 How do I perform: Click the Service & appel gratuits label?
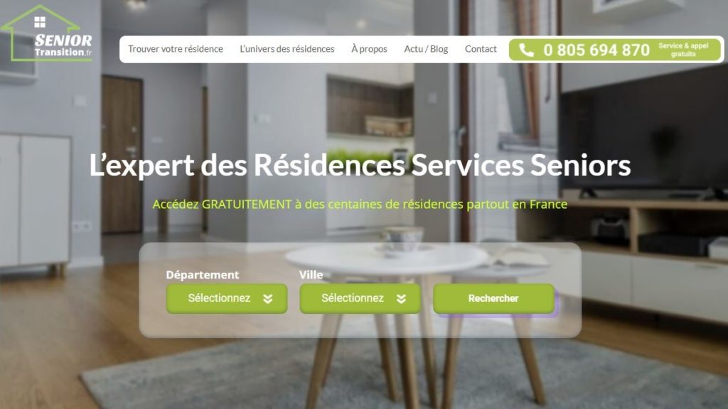[x=683, y=50]
